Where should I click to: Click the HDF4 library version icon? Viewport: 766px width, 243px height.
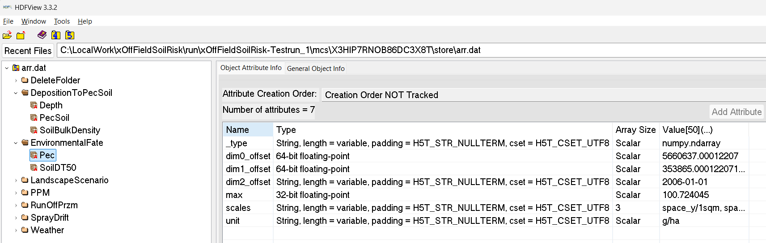(56, 35)
